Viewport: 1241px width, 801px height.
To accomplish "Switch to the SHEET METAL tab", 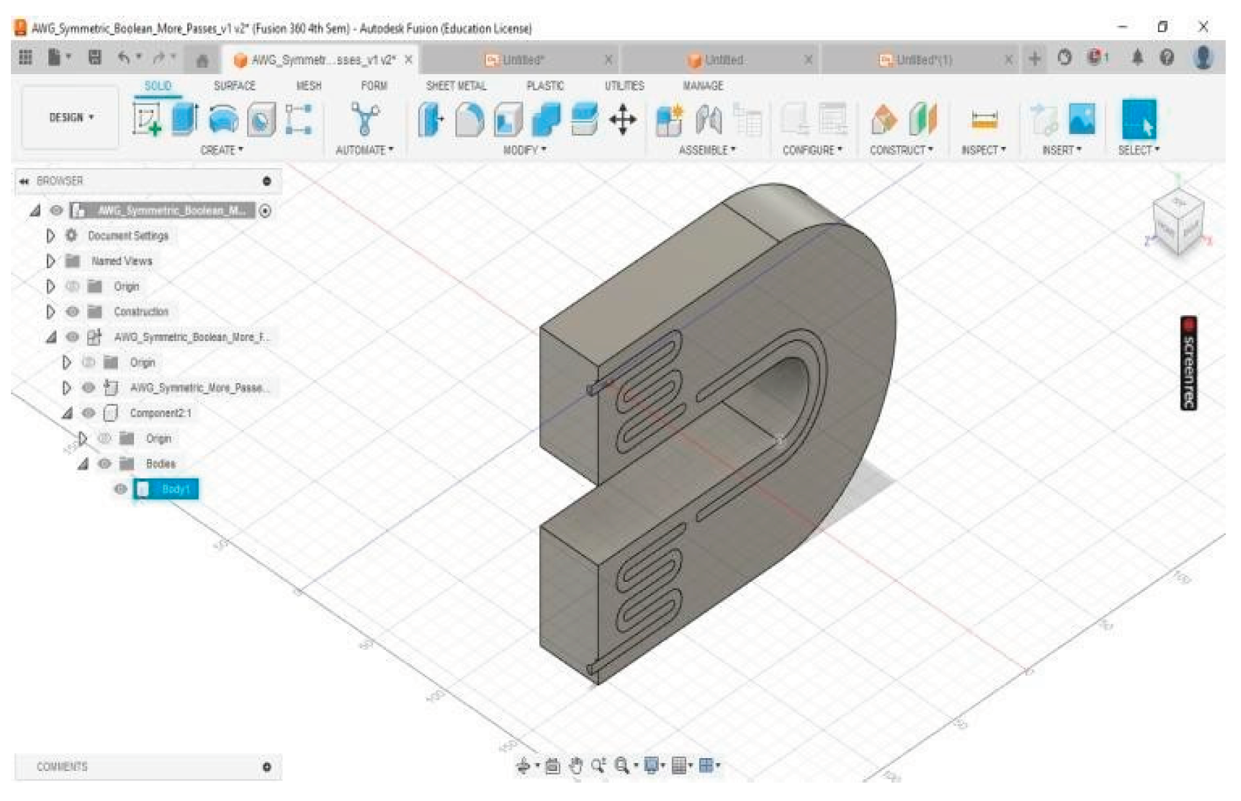I will coord(455,86).
